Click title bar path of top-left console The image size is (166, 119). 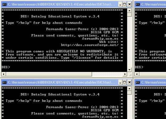coord(61,4)
